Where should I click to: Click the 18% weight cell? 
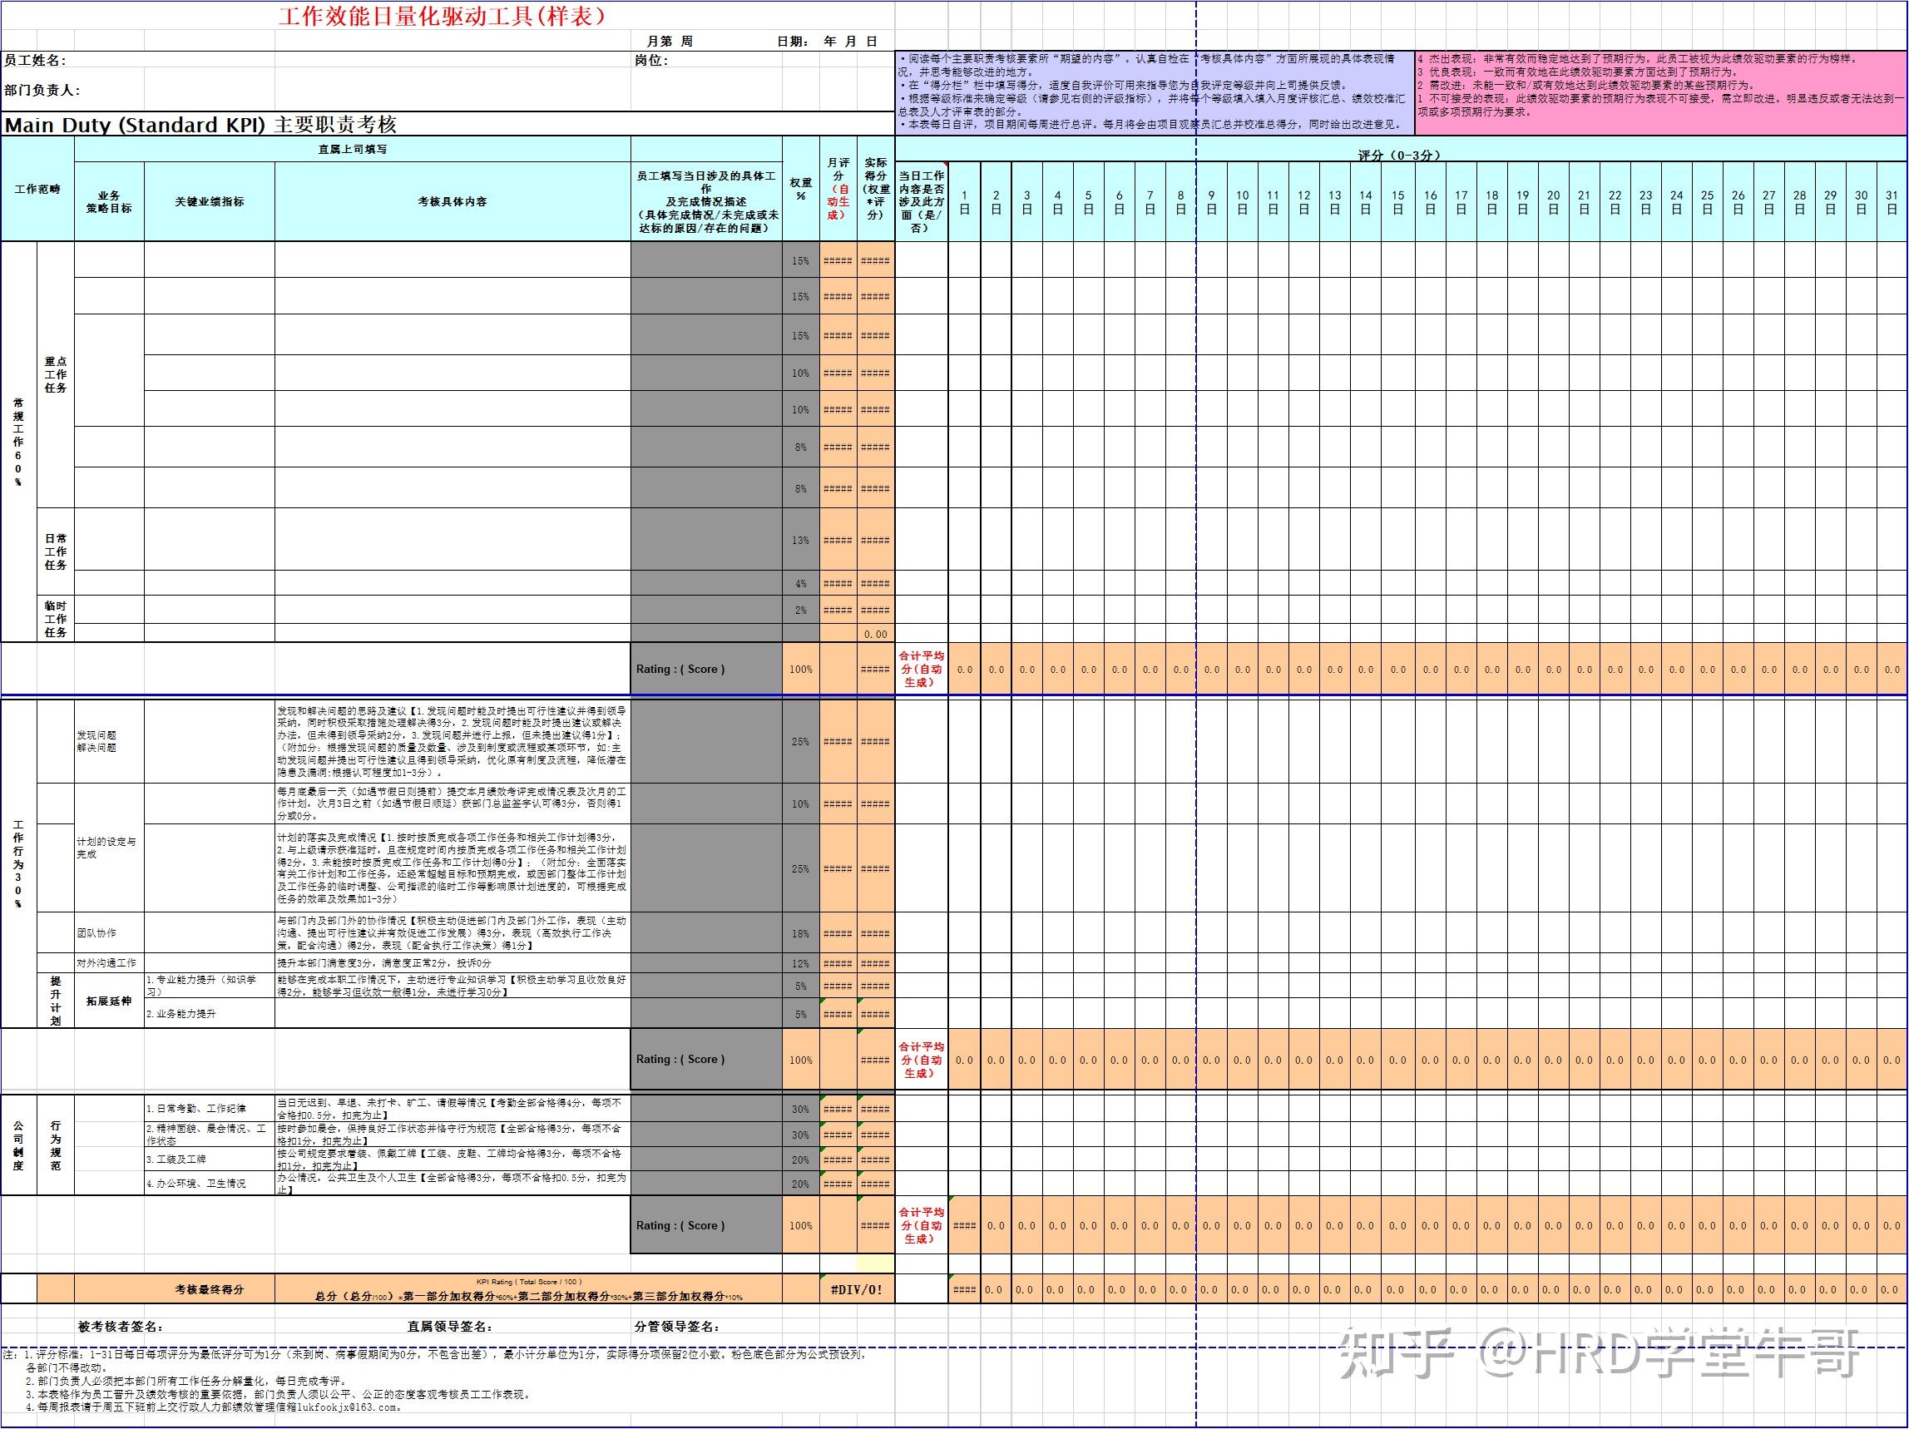(801, 932)
